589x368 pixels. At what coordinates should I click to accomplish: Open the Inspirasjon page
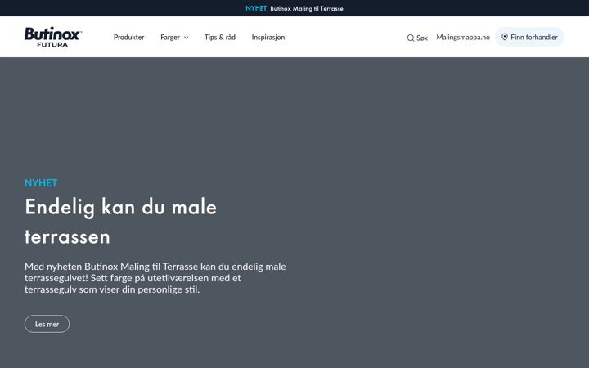[268, 37]
